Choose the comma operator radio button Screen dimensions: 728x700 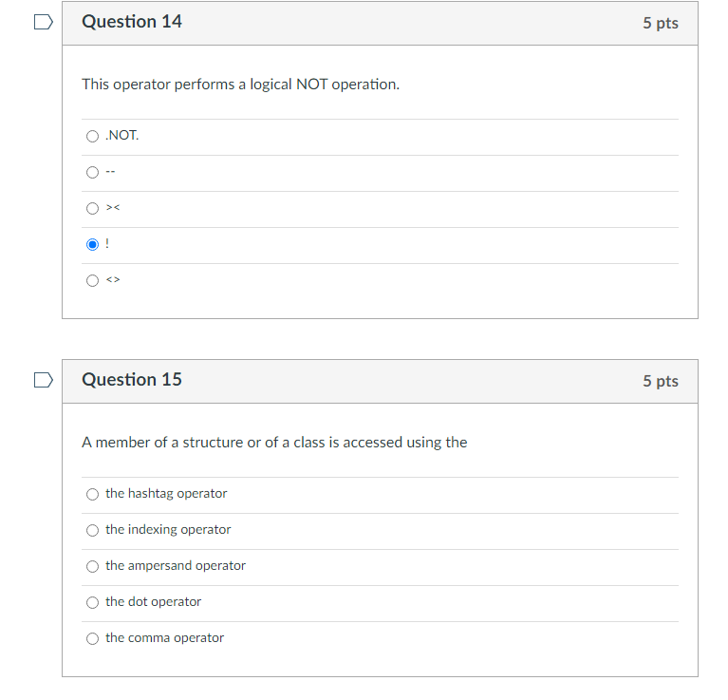pyautogui.click(x=92, y=638)
